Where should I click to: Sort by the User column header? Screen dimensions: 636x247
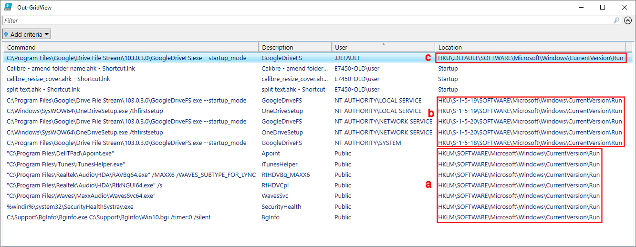[383, 47]
